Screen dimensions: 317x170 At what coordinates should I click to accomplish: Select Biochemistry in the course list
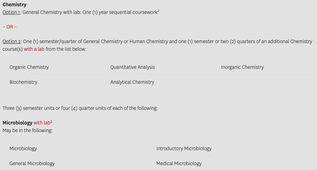pyautogui.click(x=24, y=82)
